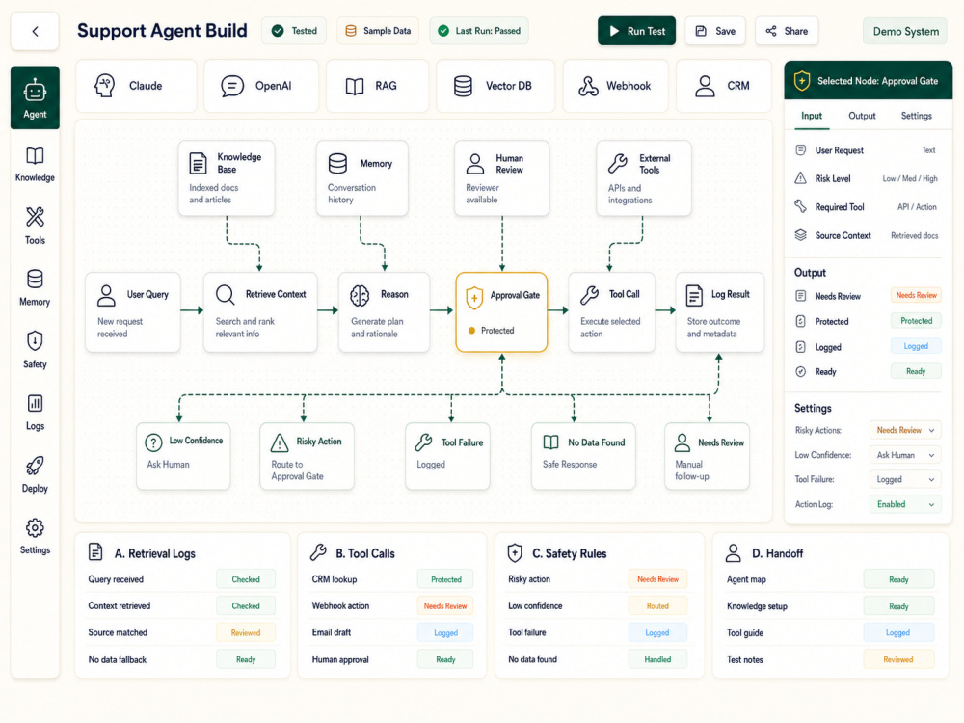Click the Low Confidence question mark icon
Image resolution: width=964 pixels, height=723 pixels.
(153, 442)
